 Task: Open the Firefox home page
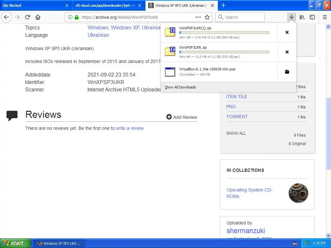pos(38,17)
